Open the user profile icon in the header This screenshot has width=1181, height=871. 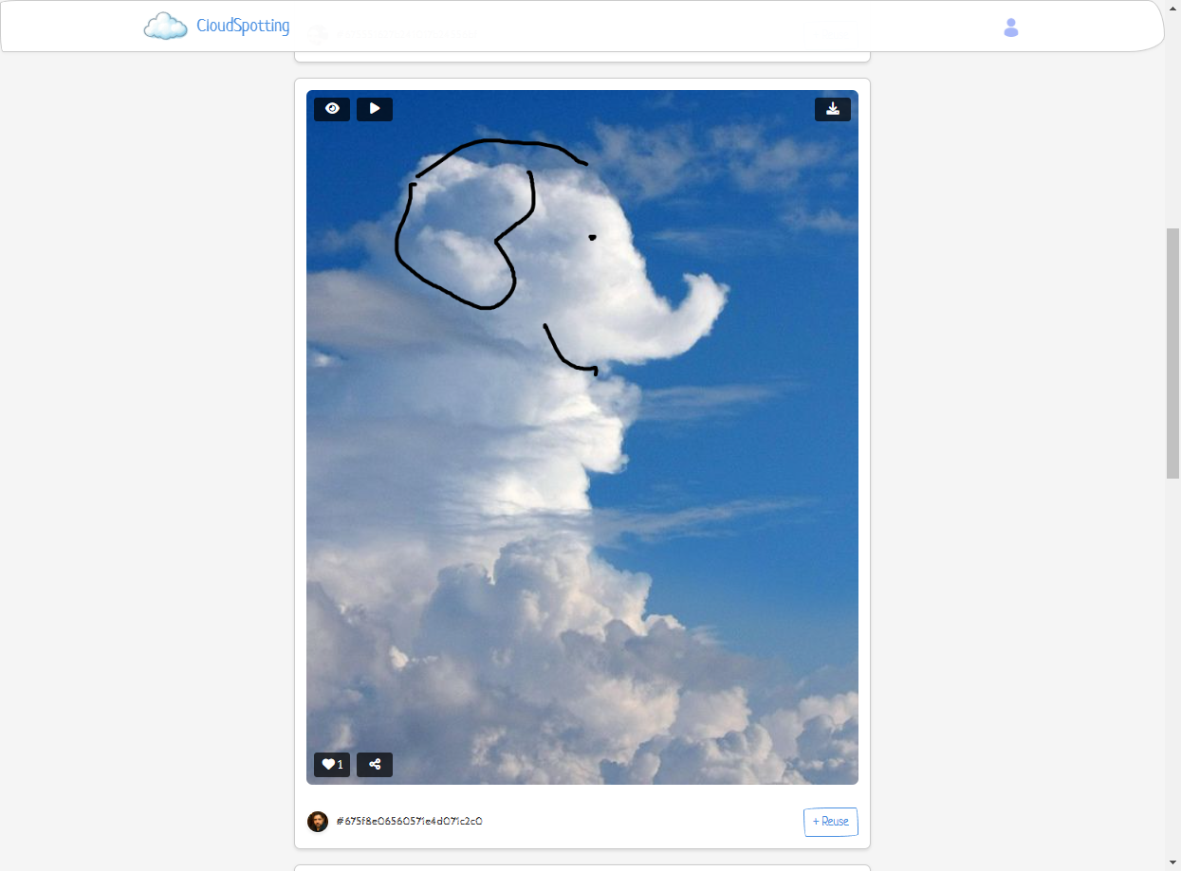[1011, 27]
